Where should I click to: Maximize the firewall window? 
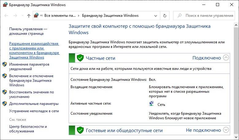(218, 5)
